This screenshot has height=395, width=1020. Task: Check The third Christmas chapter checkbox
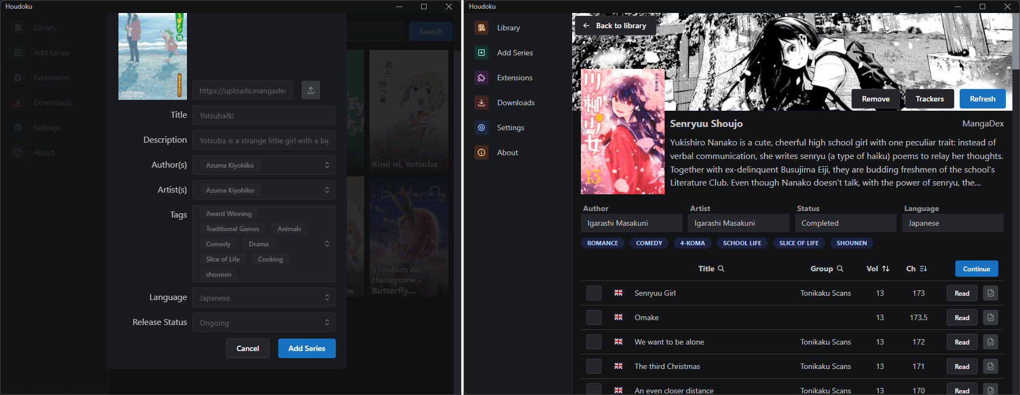594,366
